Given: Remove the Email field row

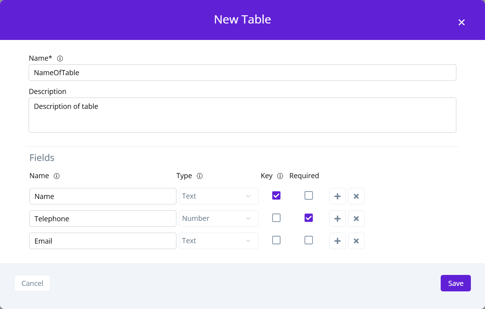Looking at the screenshot, I should pyautogui.click(x=356, y=240).
